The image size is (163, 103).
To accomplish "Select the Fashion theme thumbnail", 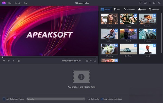I will tap(109, 34).
